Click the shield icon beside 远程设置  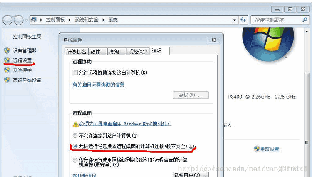[7, 60]
